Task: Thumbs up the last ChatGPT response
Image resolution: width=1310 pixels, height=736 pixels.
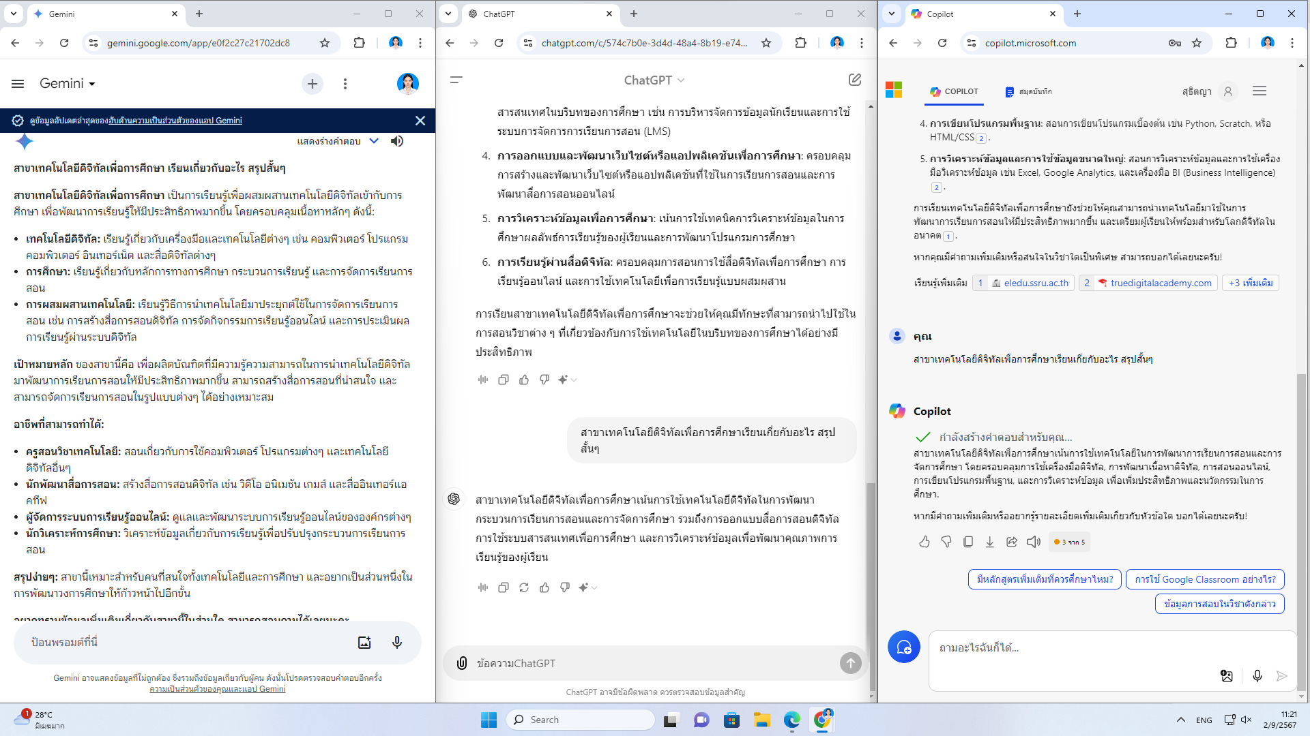Action: click(x=544, y=587)
